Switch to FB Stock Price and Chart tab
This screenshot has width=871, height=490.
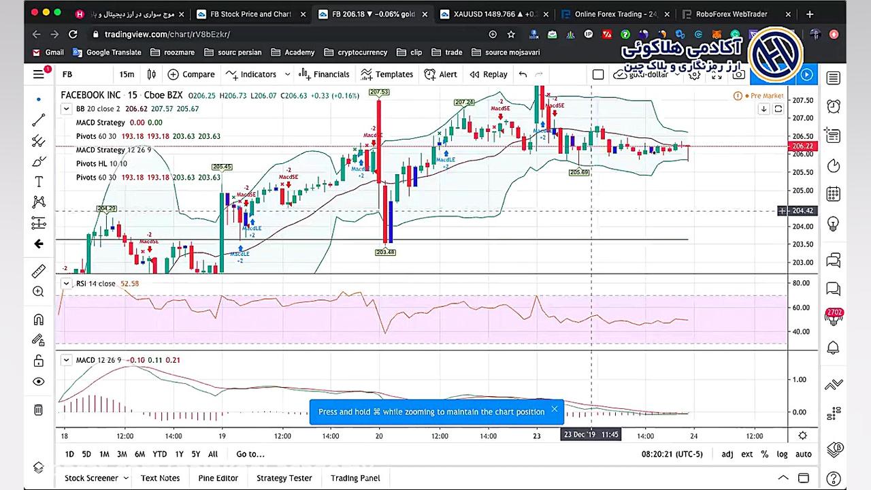(x=249, y=14)
